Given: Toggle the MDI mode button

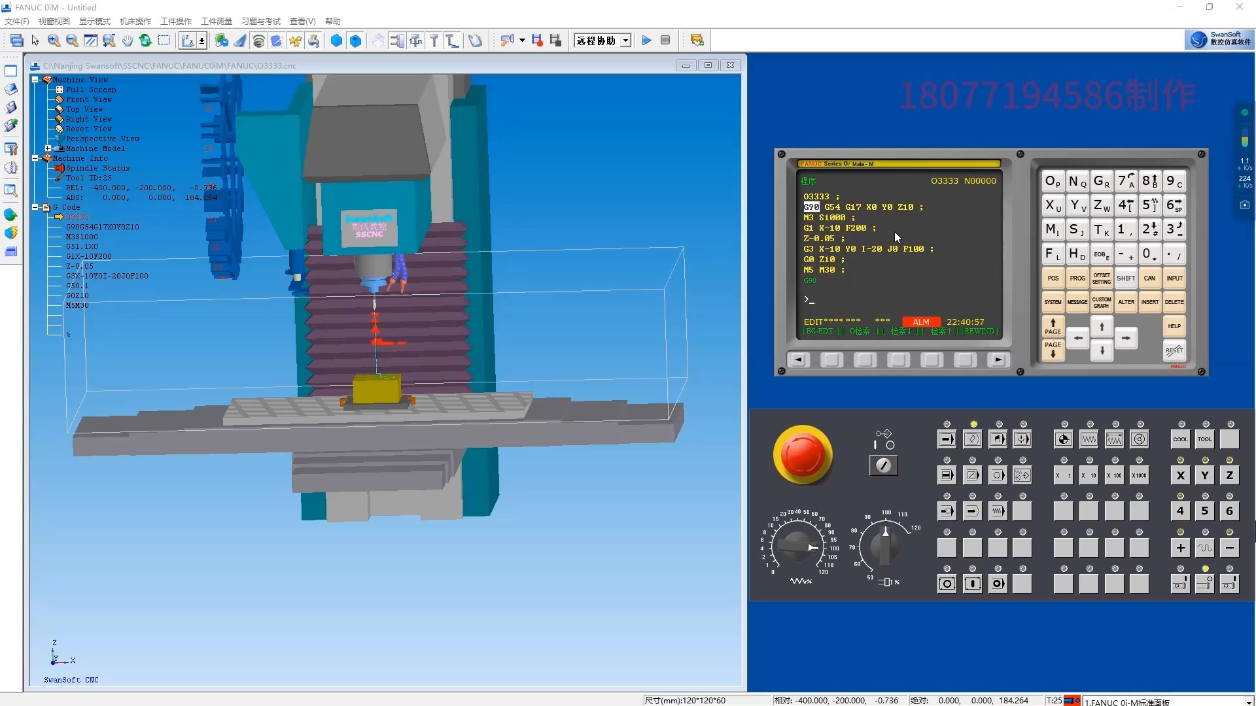Looking at the screenshot, I should tap(998, 439).
